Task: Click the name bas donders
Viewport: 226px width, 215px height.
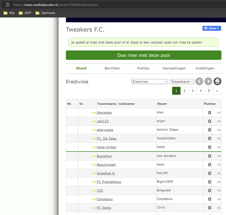Action: tap(166, 156)
